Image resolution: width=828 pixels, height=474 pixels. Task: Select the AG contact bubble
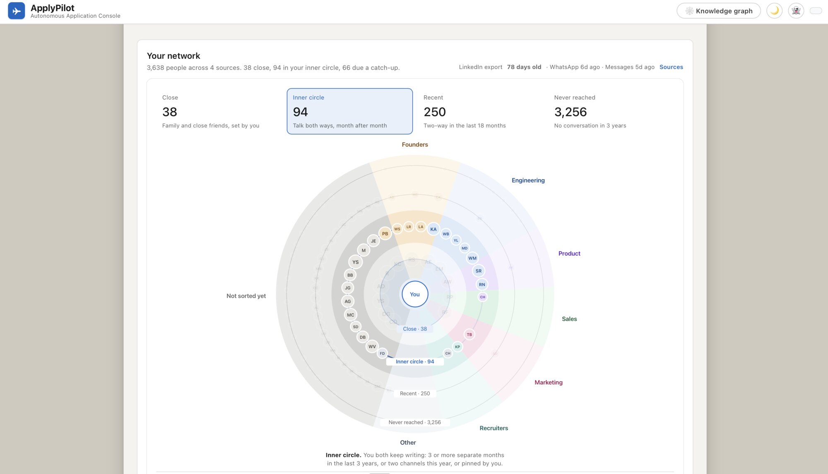tap(348, 301)
